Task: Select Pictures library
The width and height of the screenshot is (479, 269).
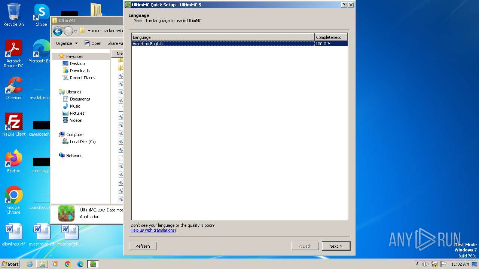Action: 77,113
